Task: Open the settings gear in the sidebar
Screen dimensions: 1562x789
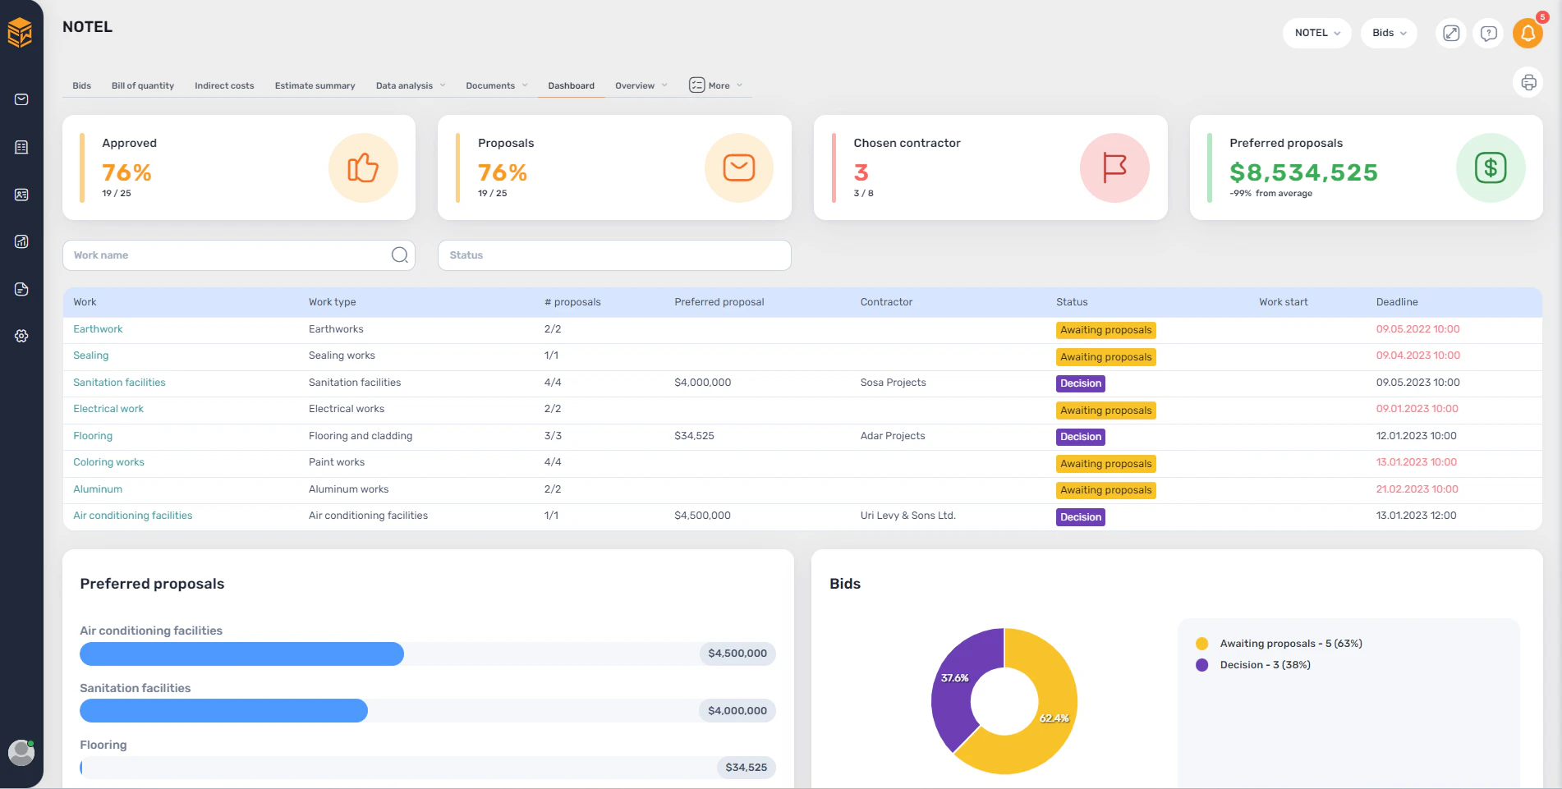Action: (x=21, y=336)
